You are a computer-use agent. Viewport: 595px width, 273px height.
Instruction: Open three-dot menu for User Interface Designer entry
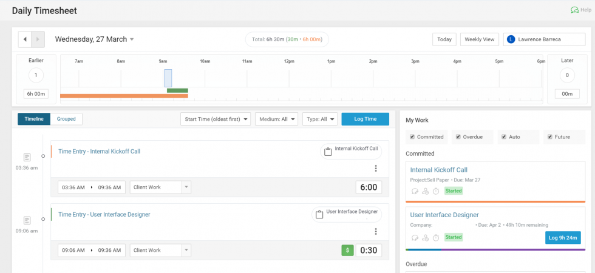pos(375,231)
